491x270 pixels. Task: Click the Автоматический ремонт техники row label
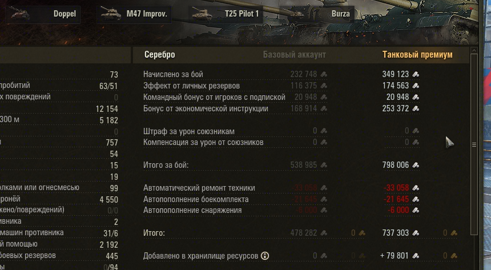tap(199, 188)
